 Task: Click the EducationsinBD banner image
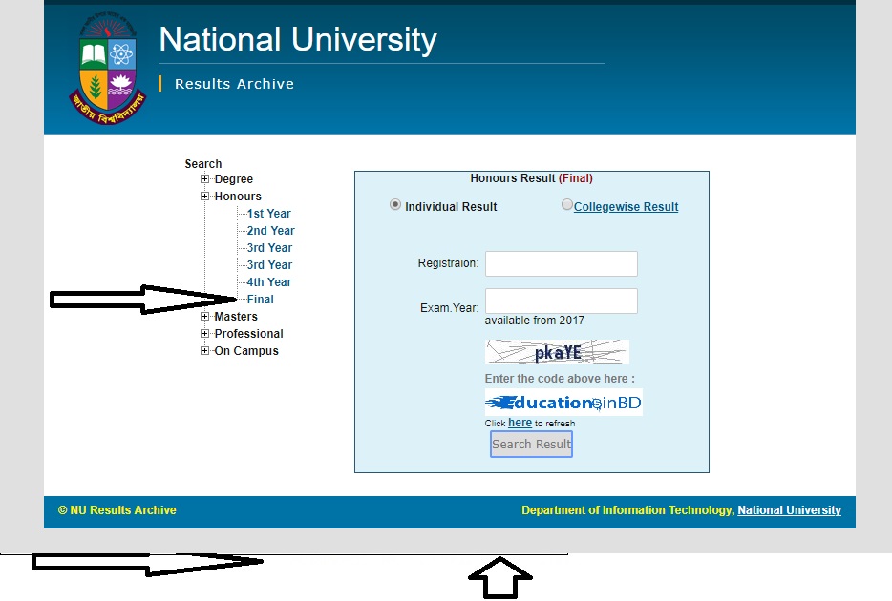click(x=563, y=402)
